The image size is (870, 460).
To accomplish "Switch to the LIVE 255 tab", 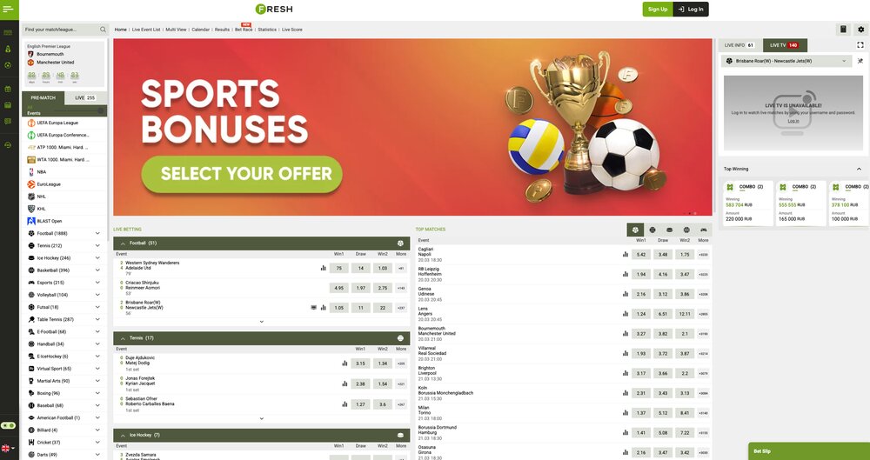I will (85, 97).
